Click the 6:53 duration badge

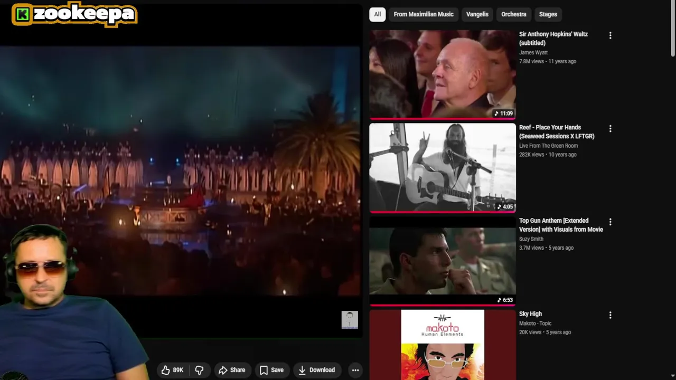tap(505, 300)
